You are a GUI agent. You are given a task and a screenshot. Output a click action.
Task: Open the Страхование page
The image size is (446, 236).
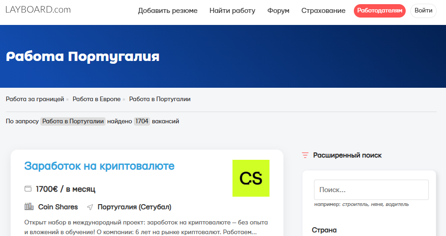pos(323,11)
